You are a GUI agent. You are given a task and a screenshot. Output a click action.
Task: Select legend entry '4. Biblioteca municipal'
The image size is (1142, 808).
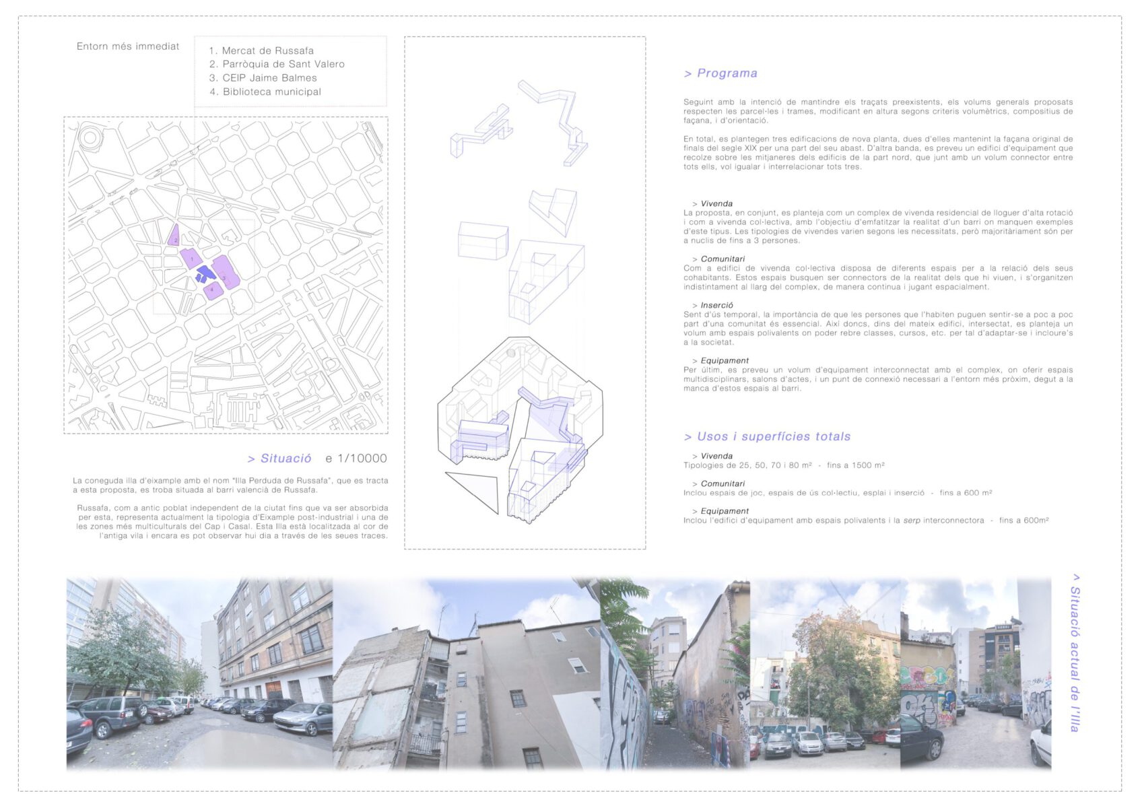[265, 92]
